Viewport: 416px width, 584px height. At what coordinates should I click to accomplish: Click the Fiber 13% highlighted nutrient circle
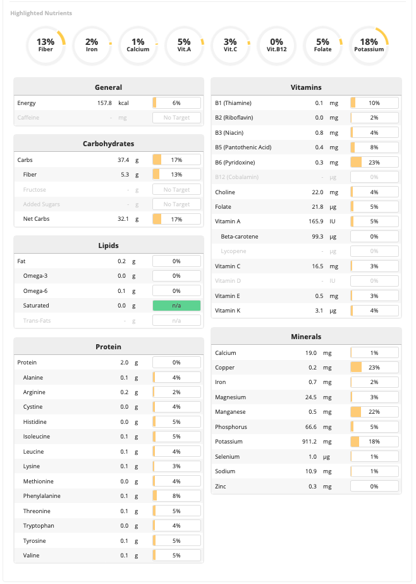pos(46,45)
